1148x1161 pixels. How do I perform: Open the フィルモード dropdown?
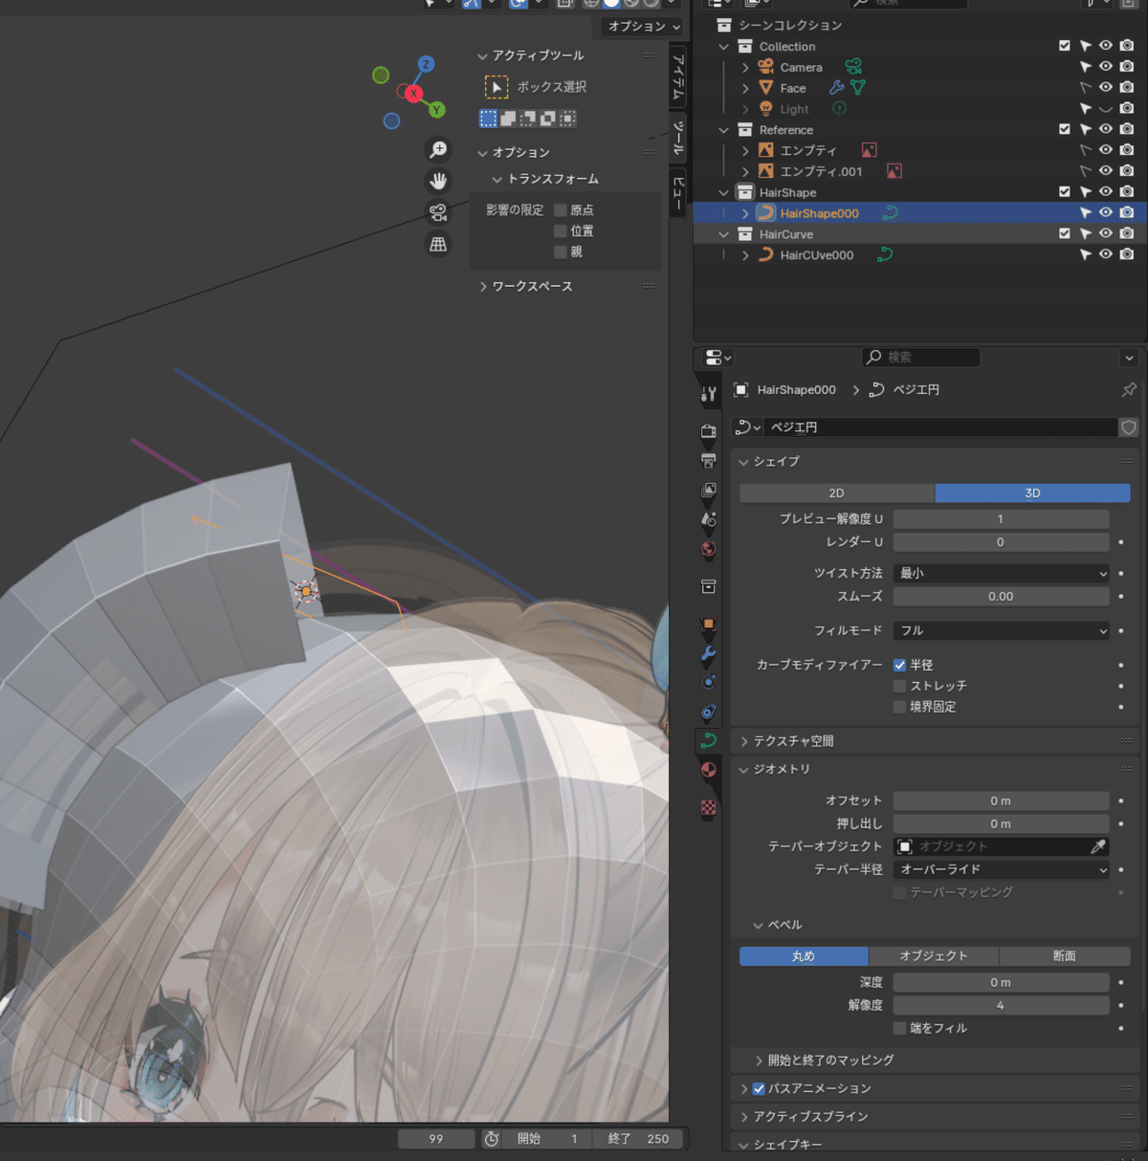point(1002,630)
